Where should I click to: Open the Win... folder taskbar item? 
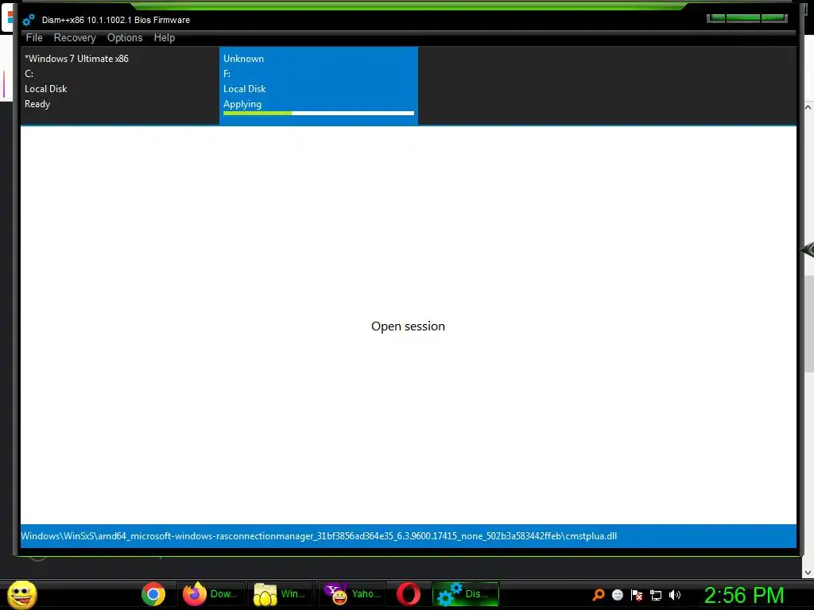pos(281,594)
